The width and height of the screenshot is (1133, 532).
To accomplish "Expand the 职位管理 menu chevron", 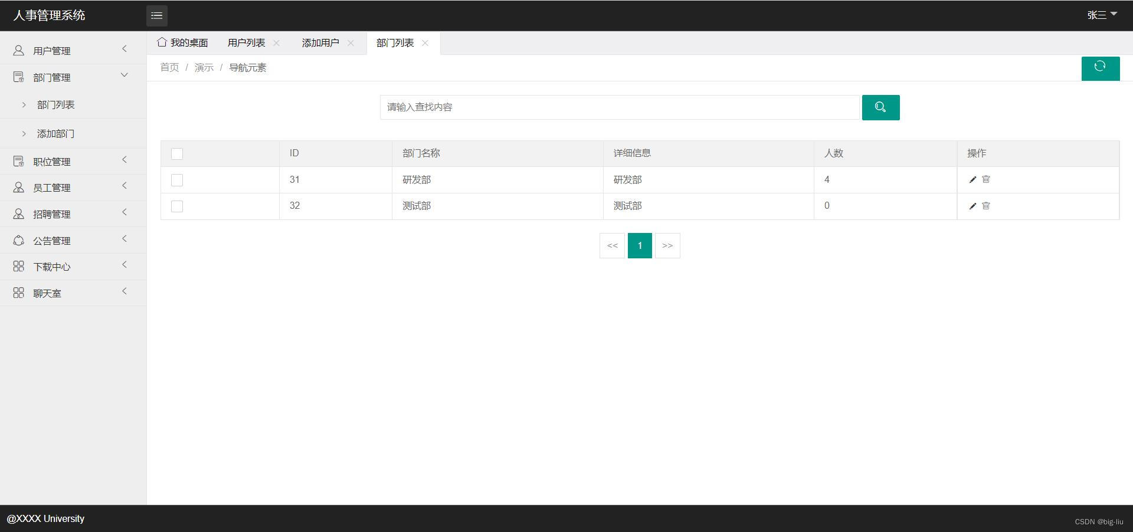I will click(125, 159).
